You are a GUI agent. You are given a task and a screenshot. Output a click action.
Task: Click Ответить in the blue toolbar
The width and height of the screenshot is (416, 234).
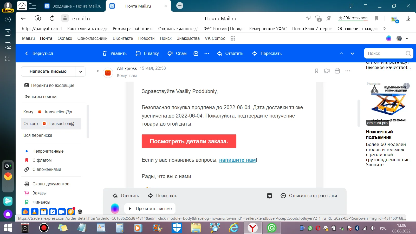(230, 53)
